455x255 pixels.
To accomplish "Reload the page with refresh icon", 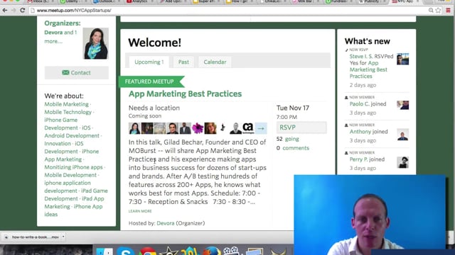I will click(22, 11).
